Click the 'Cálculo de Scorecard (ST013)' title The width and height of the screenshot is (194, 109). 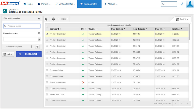coord(26,12)
